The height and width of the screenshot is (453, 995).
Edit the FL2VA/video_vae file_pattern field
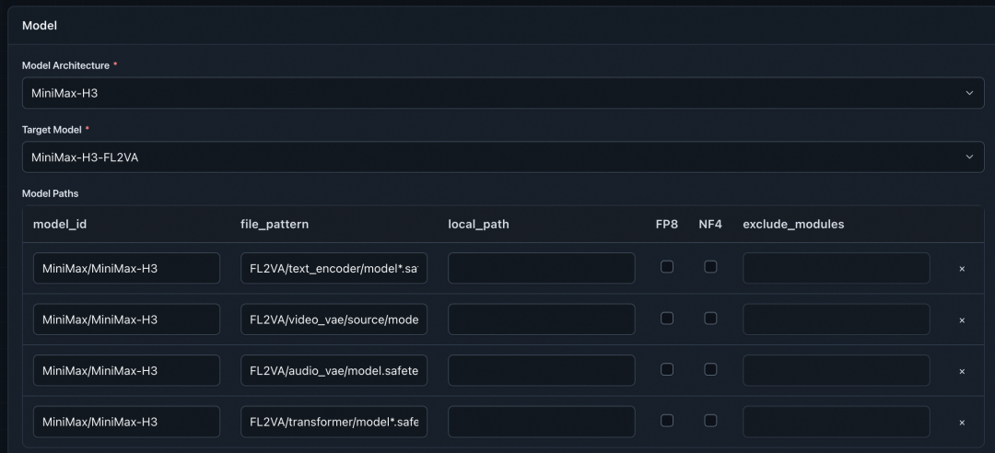[334, 319]
